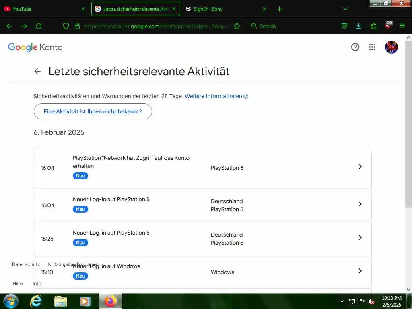Image resolution: width=412 pixels, height=309 pixels.
Task: Open the Datenschutz footer link
Action: pyautogui.click(x=26, y=264)
